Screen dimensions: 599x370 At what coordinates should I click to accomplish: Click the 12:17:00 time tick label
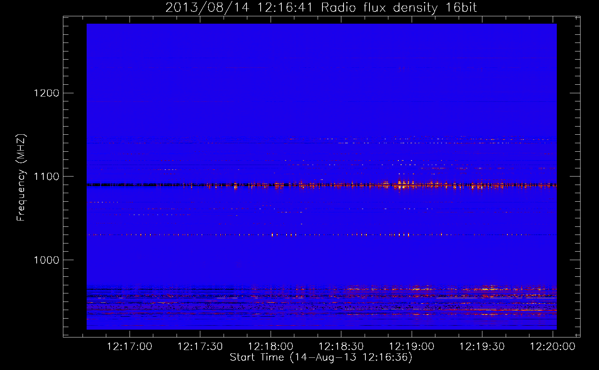[129, 347]
